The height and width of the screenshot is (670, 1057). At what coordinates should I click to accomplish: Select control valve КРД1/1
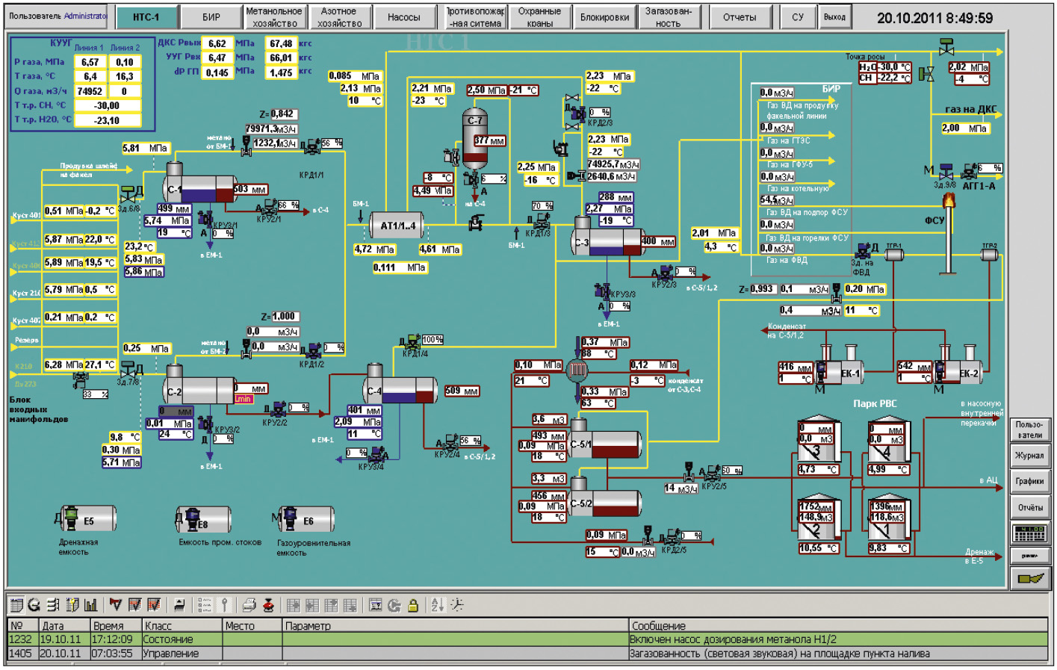pos(312,146)
